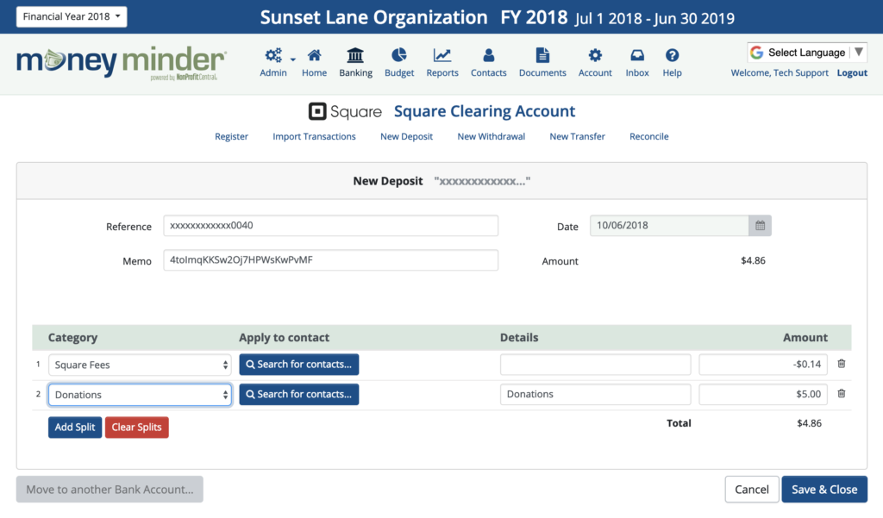Open the Financial Year 2018 dropdown
The width and height of the screenshot is (883, 518).
click(x=72, y=16)
